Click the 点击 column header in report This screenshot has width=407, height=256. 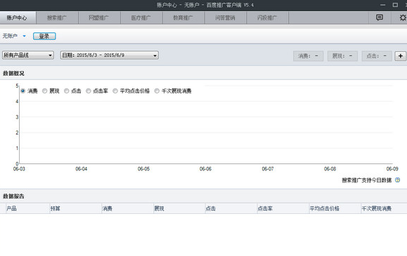(x=231, y=208)
